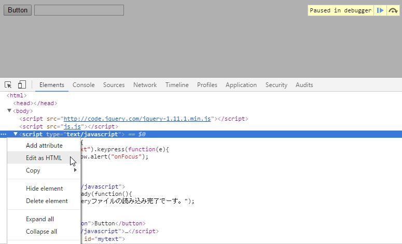Select the html root tag row
Image resolution: width=402 pixels, height=244 pixels.
coord(17,95)
